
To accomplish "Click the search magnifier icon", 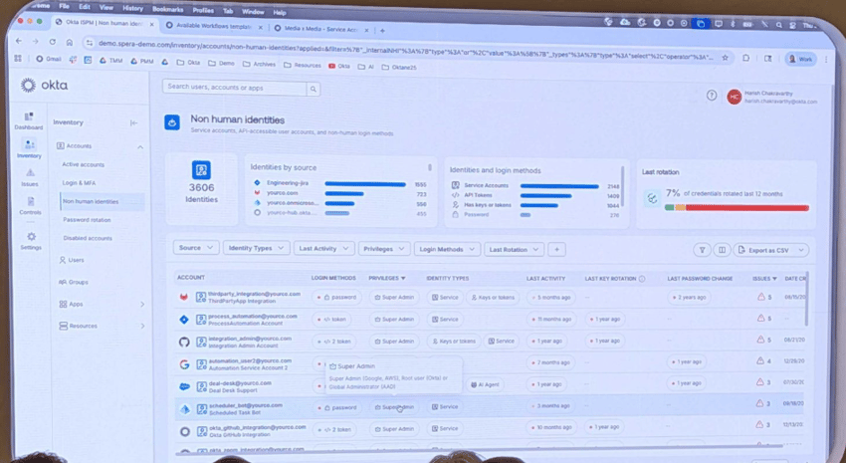I will (313, 89).
